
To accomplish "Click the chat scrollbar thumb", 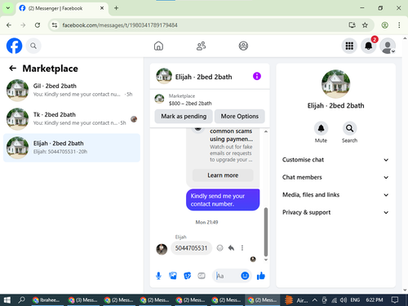I will tap(266, 232).
